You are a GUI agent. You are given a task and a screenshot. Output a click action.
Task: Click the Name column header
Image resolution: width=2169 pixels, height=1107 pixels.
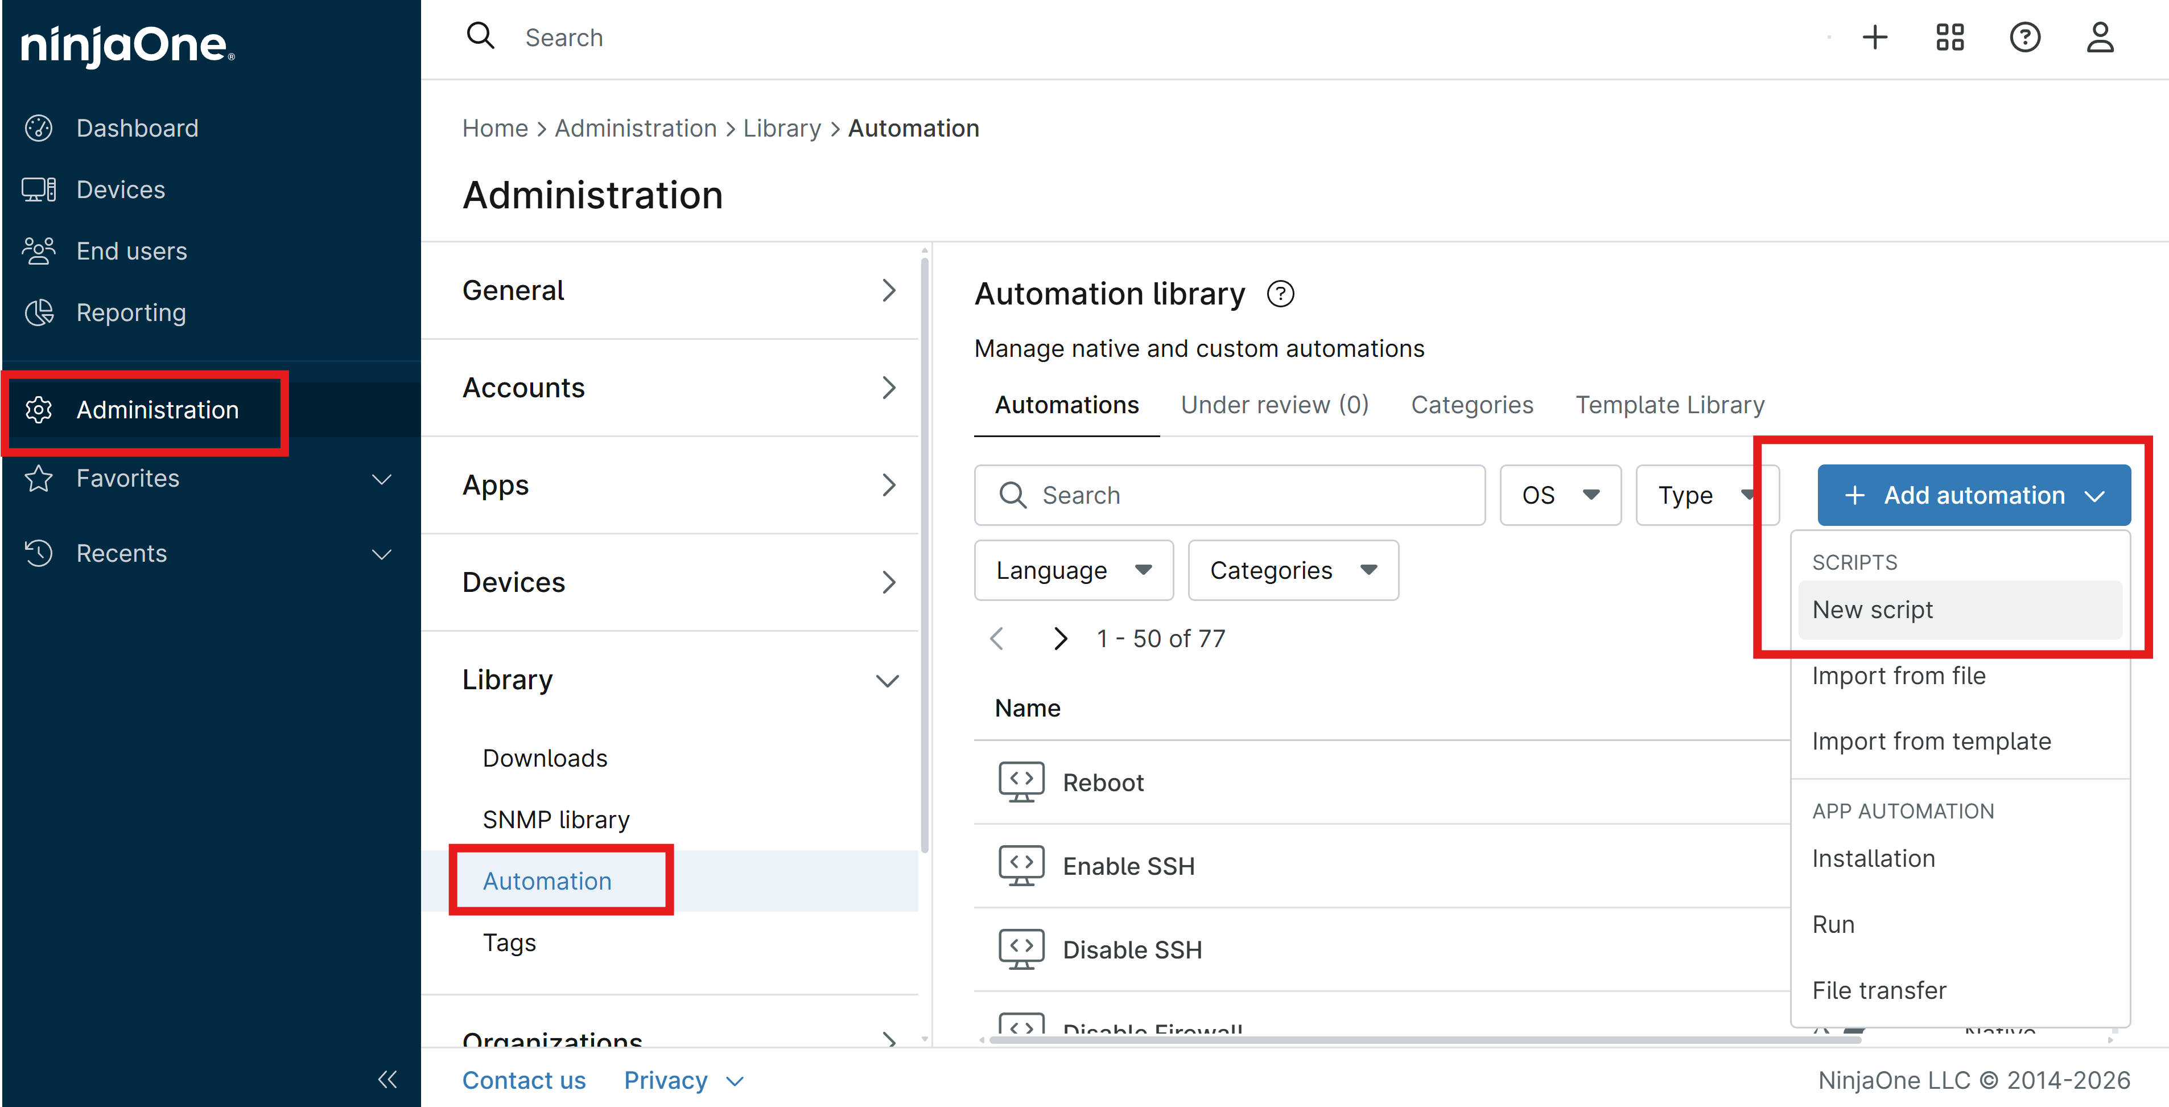coord(1027,709)
